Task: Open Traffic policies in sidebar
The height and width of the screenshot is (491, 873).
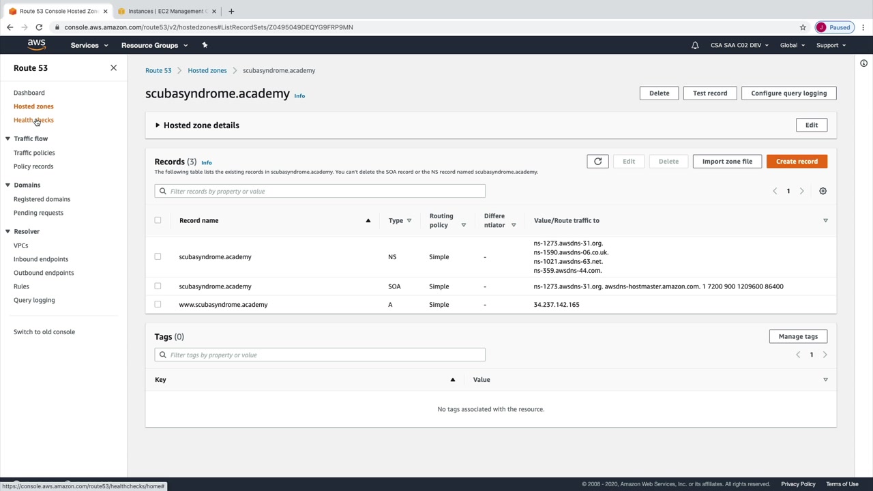Action: [34, 153]
